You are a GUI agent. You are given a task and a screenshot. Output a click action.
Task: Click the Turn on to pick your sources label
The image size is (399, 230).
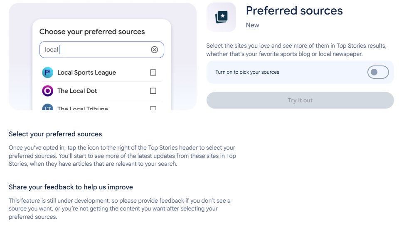247,72
